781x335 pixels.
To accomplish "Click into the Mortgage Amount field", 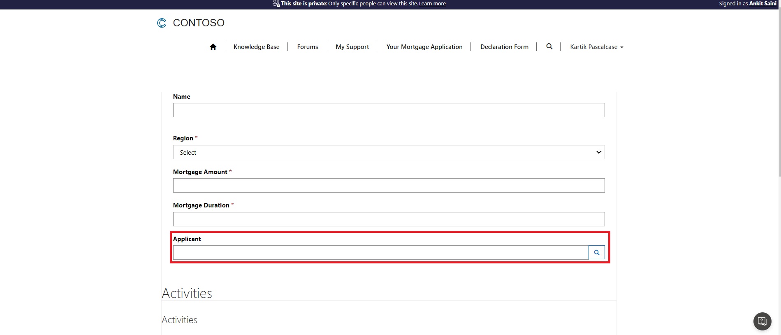I will pyautogui.click(x=389, y=186).
